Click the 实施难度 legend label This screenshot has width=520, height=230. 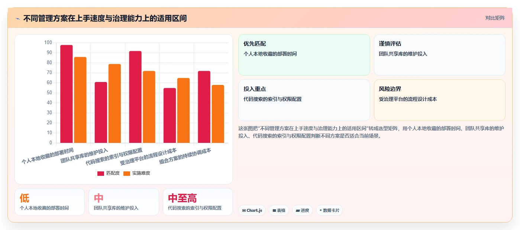coord(141,173)
